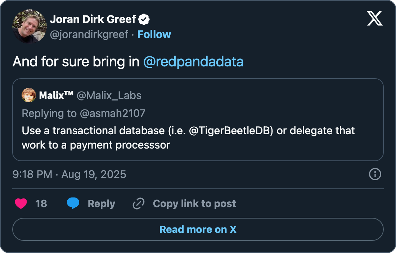The height and width of the screenshot is (253, 396).
Task: Click the 18 likes count
Action: click(41, 204)
